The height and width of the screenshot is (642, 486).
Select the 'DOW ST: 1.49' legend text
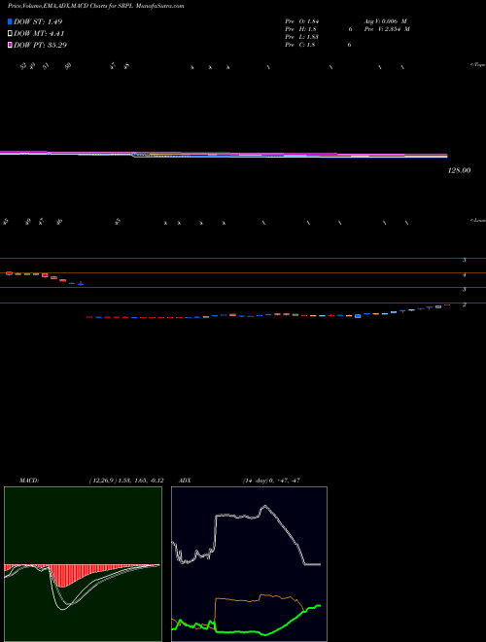tap(38, 21)
